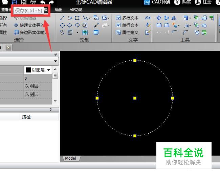Select the Hatch fill tool

click(70, 33)
